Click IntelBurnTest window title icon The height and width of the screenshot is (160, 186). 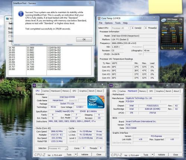coord(7,19)
